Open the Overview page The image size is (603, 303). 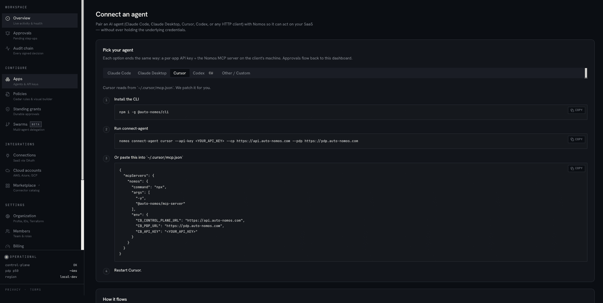point(40,20)
